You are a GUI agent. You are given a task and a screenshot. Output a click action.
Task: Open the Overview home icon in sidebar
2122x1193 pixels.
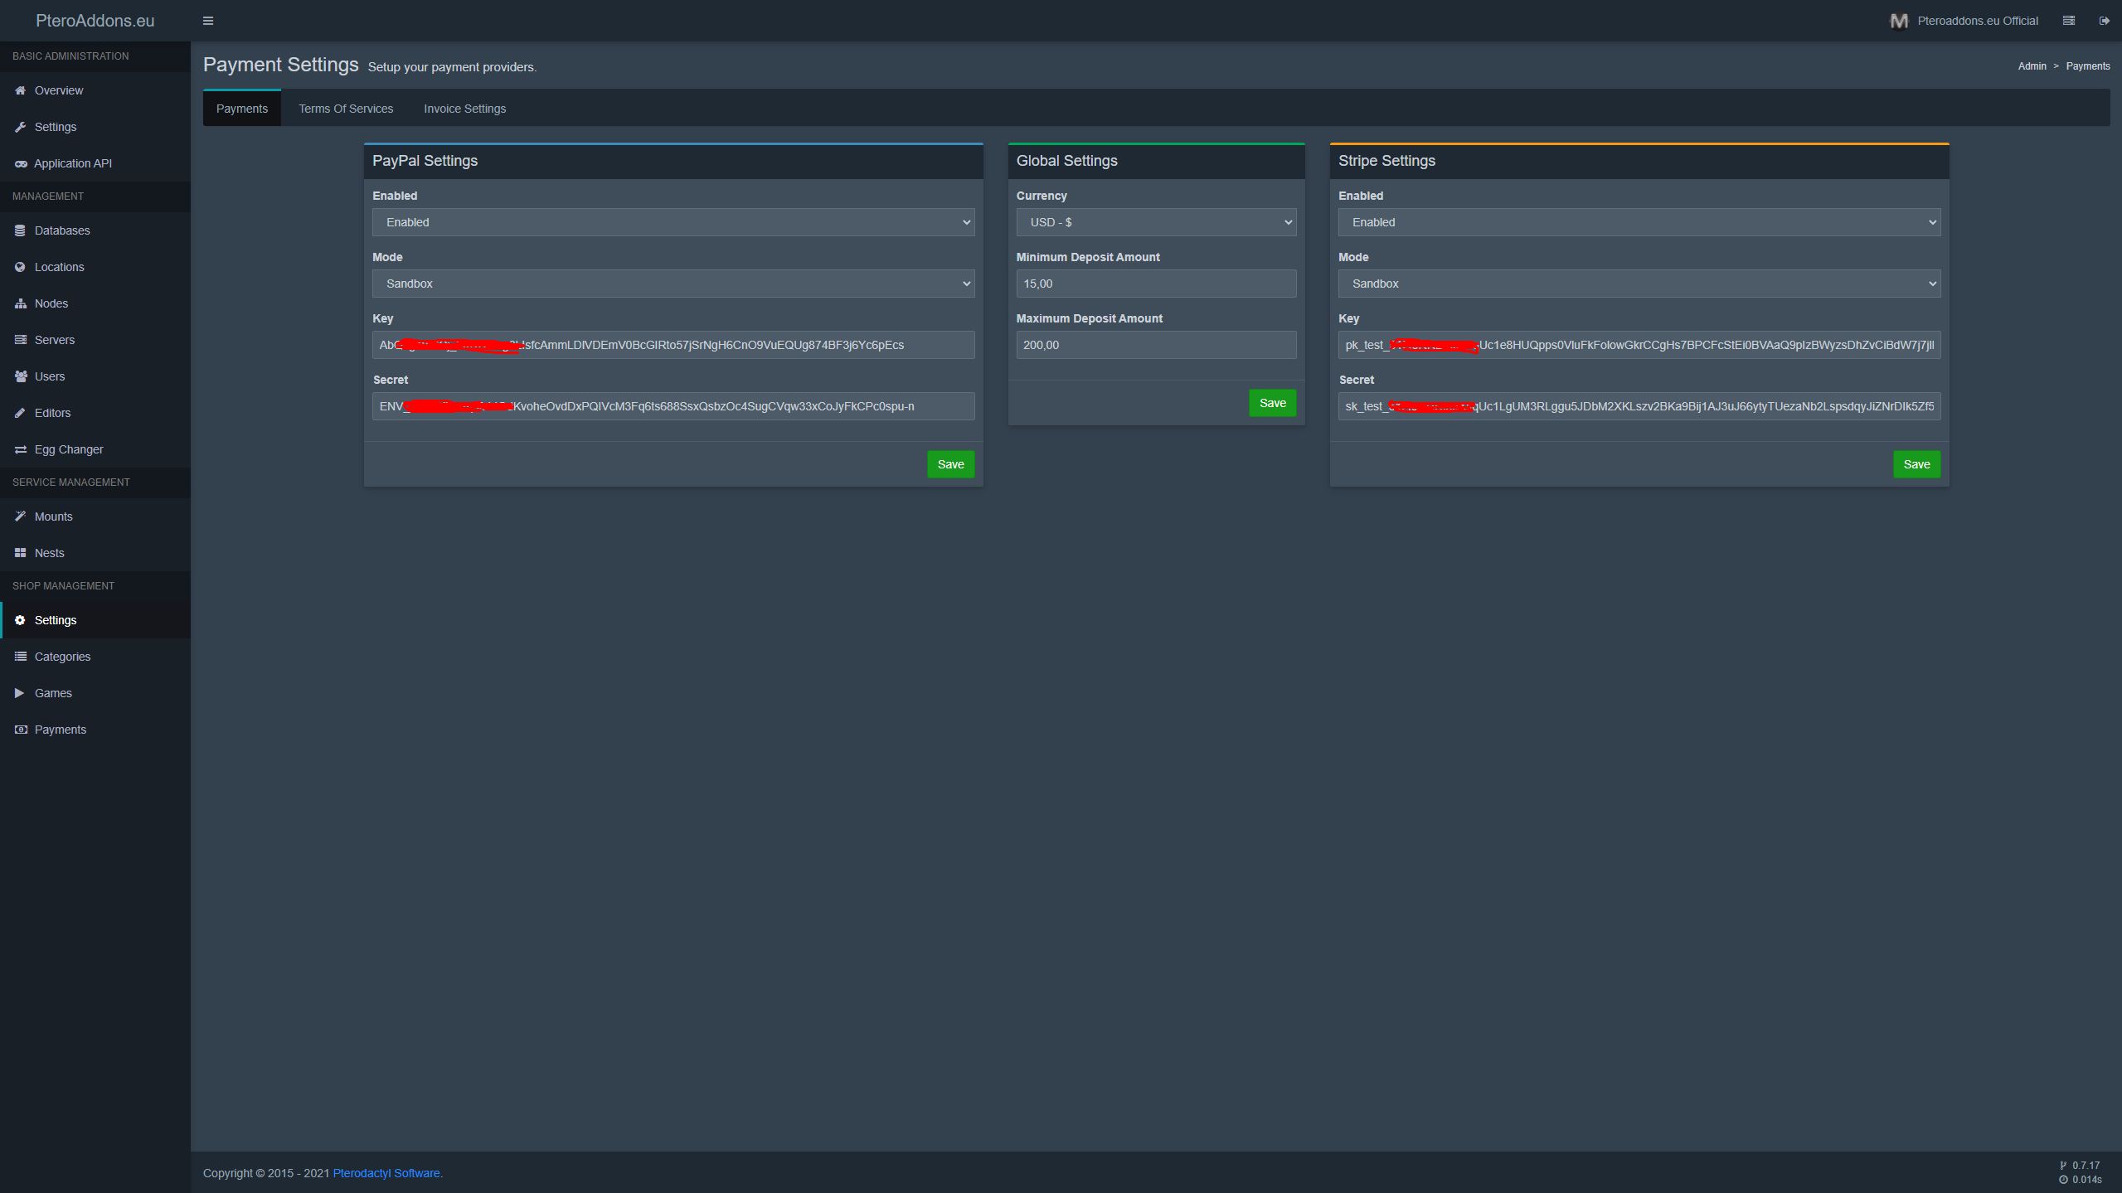[x=20, y=90]
